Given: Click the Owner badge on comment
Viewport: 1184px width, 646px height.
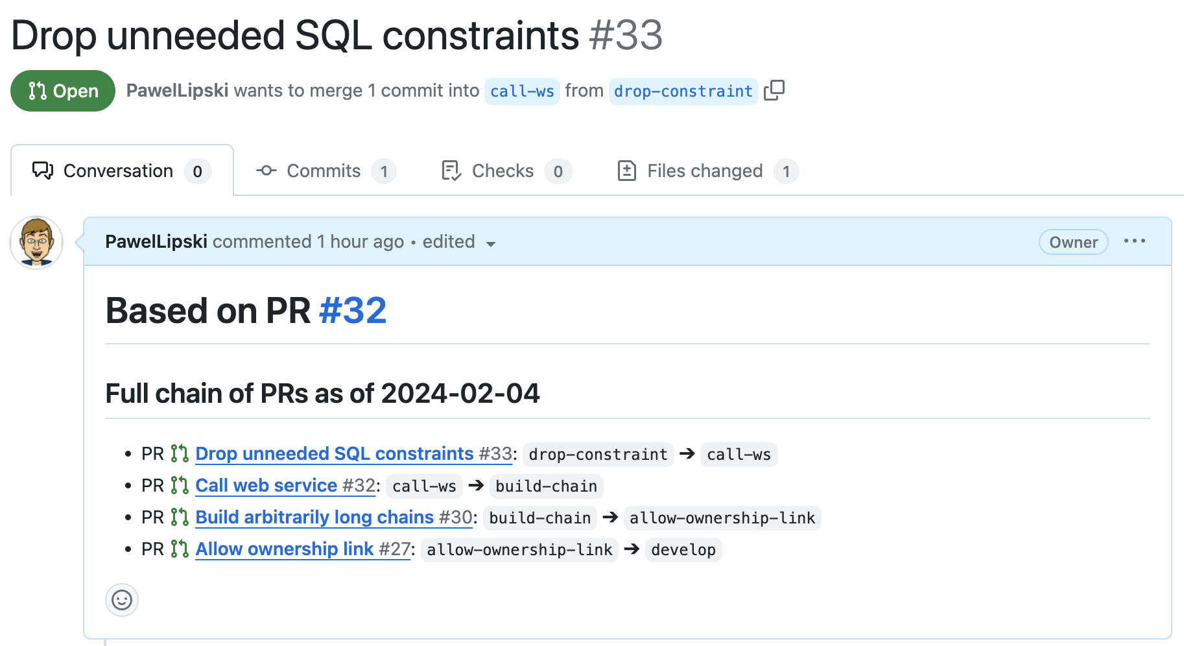Looking at the screenshot, I should tap(1074, 242).
